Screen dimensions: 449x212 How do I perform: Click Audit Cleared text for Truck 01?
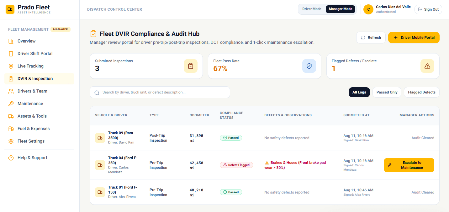423,192
